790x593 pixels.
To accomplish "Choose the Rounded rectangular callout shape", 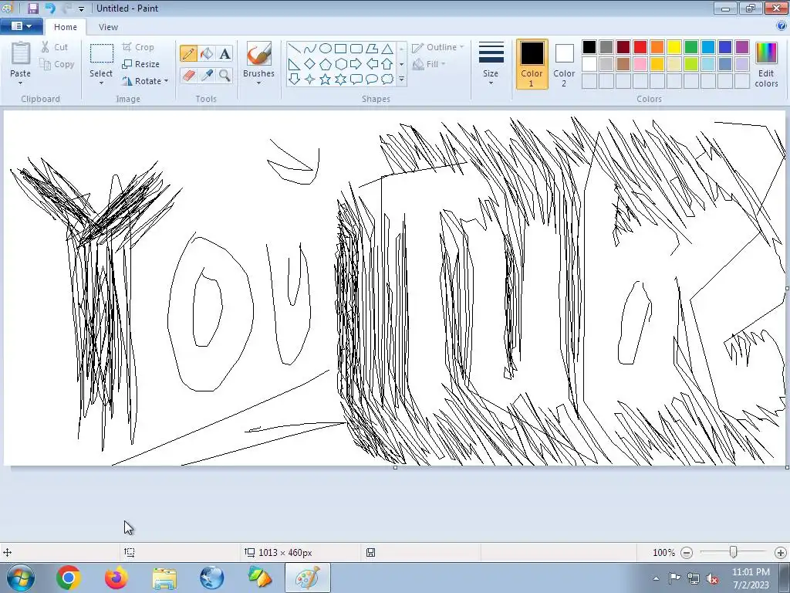I will tap(356, 80).
